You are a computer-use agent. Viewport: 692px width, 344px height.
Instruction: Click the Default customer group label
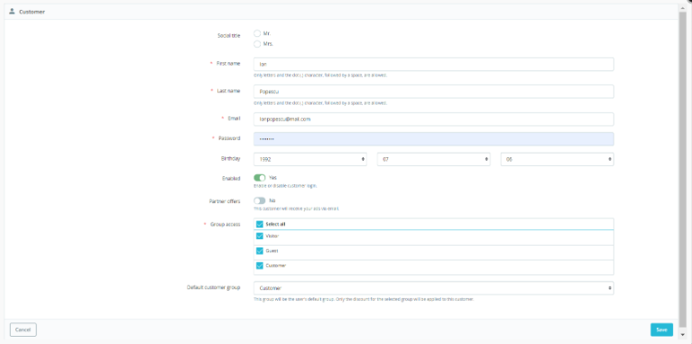pos(214,287)
